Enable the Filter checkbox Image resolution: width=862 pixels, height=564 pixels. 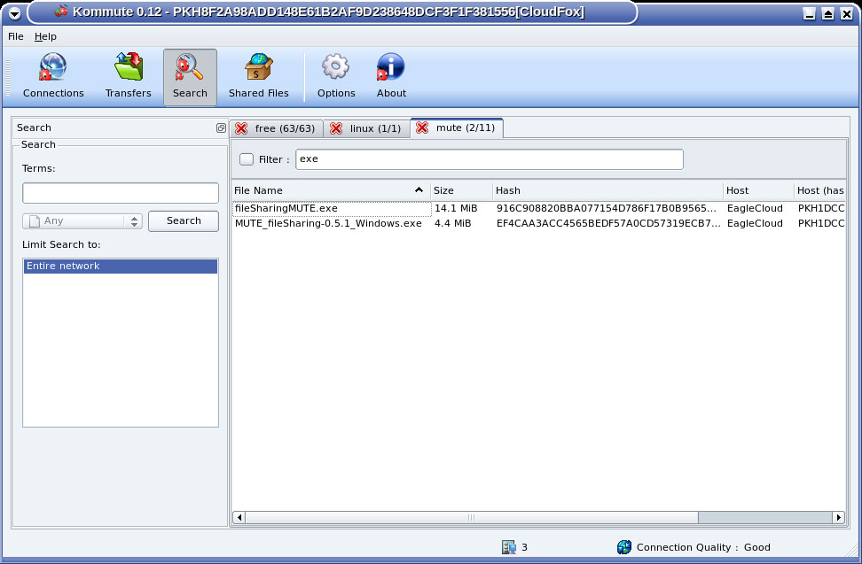(247, 159)
